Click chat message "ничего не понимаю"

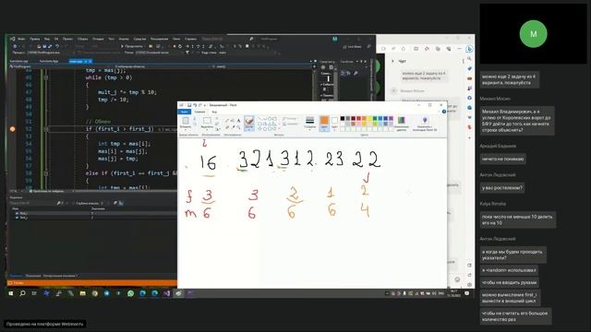(x=502, y=159)
